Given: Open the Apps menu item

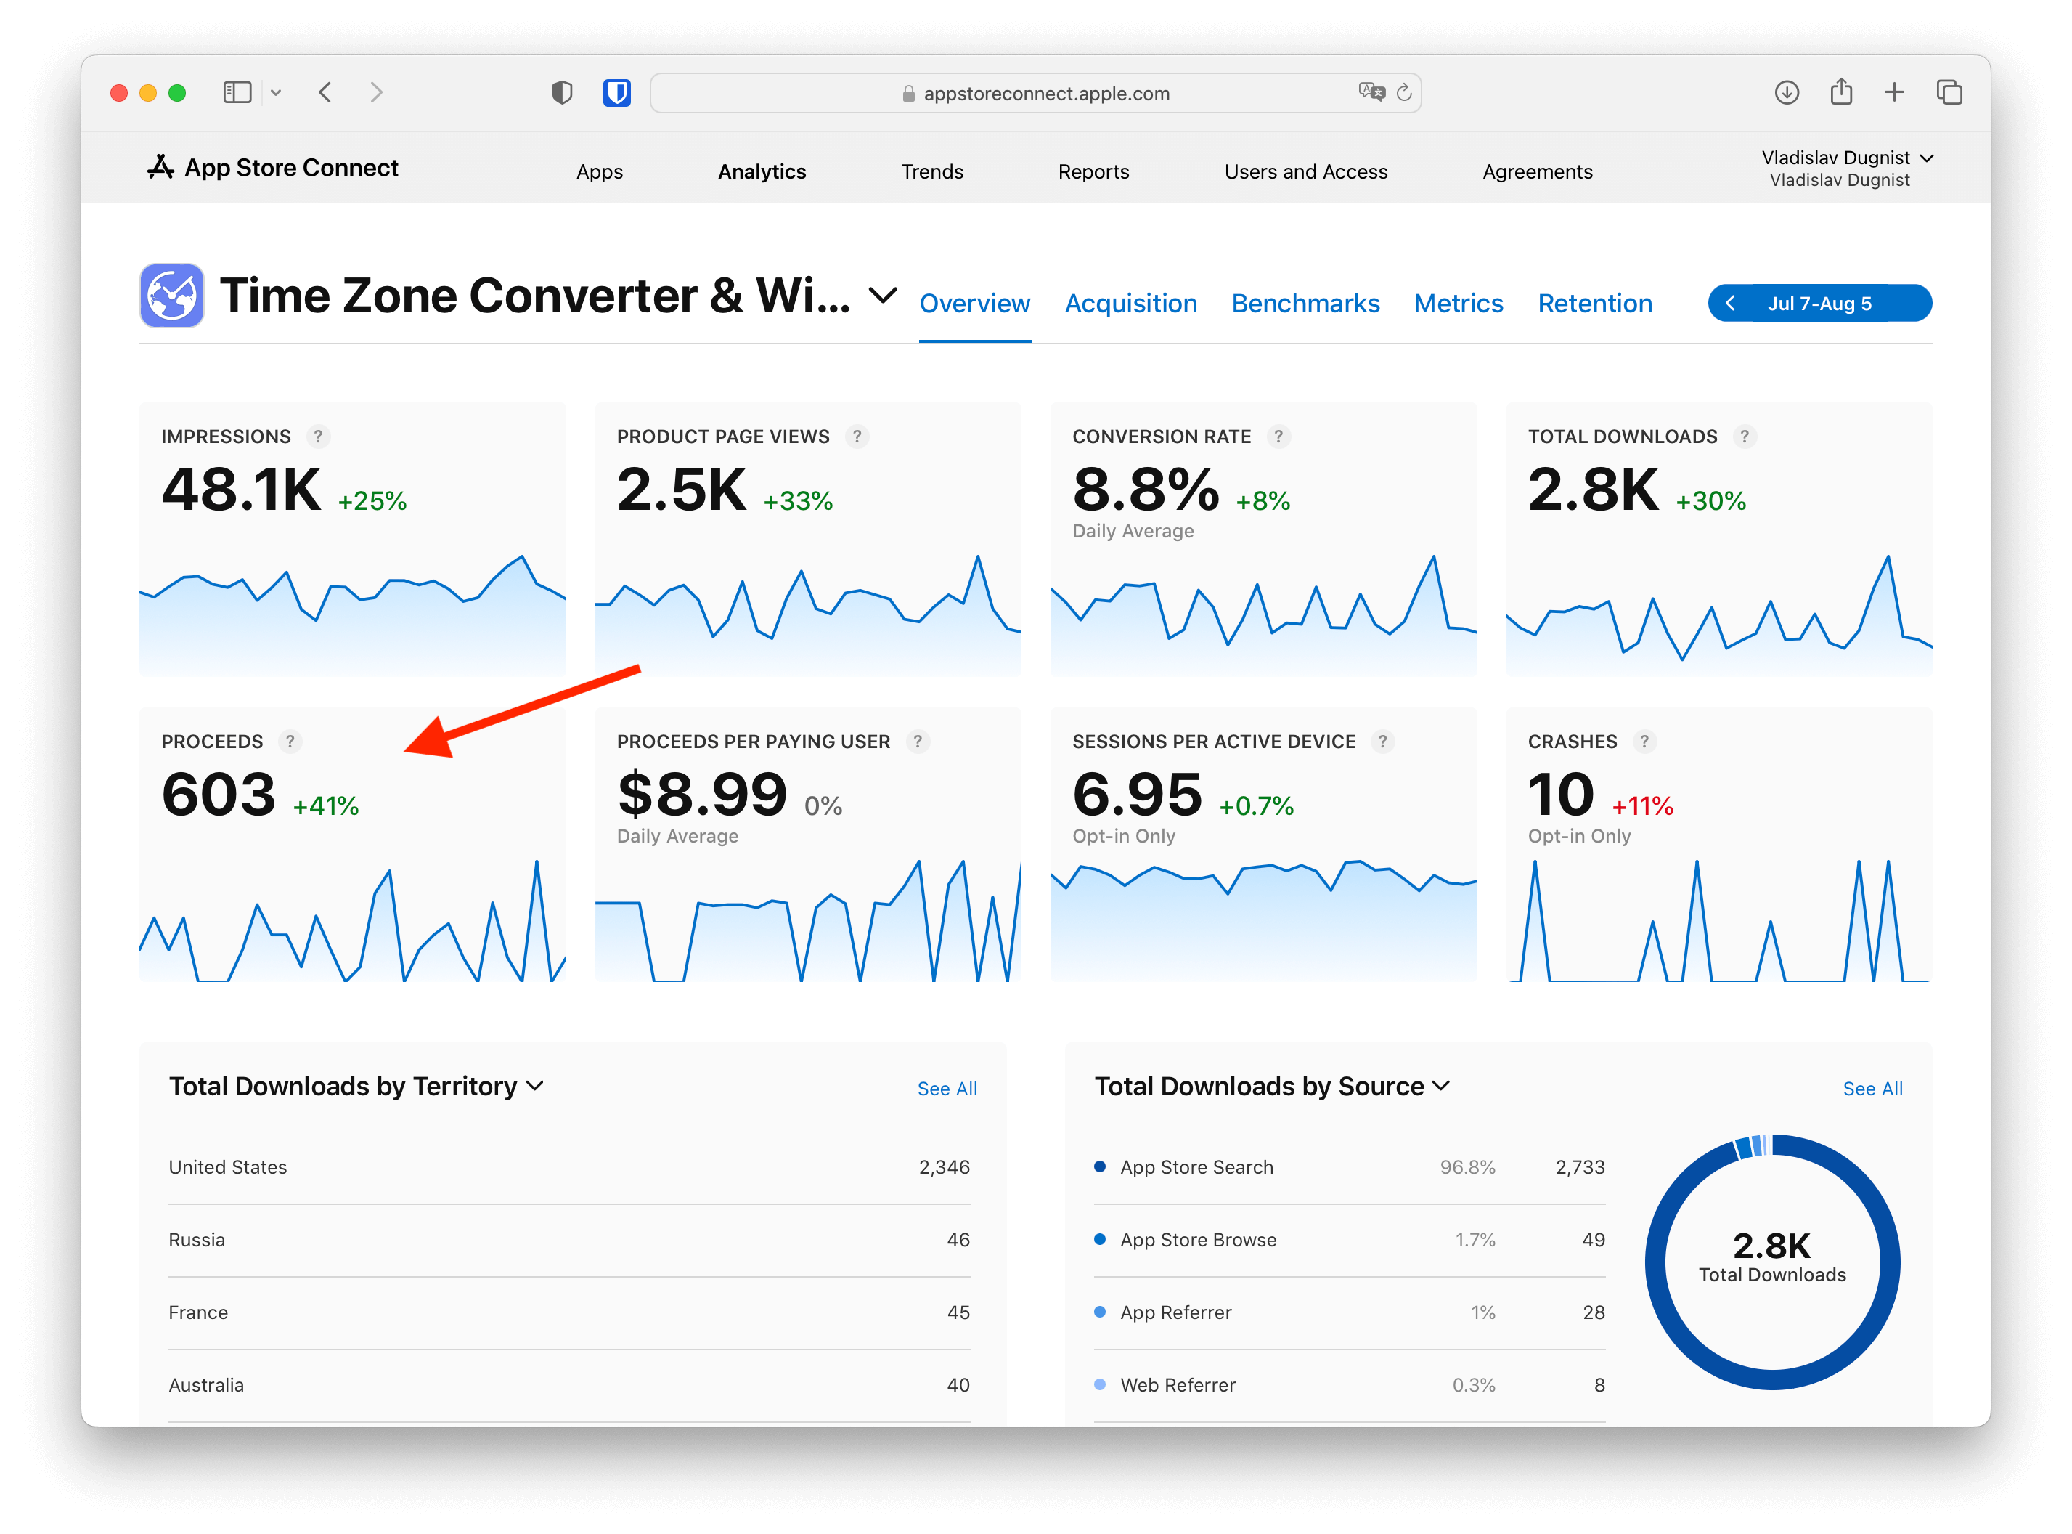Looking at the screenshot, I should pos(600,172).
